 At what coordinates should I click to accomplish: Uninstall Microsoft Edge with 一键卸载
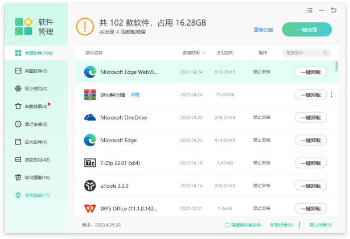pos(311,140)
